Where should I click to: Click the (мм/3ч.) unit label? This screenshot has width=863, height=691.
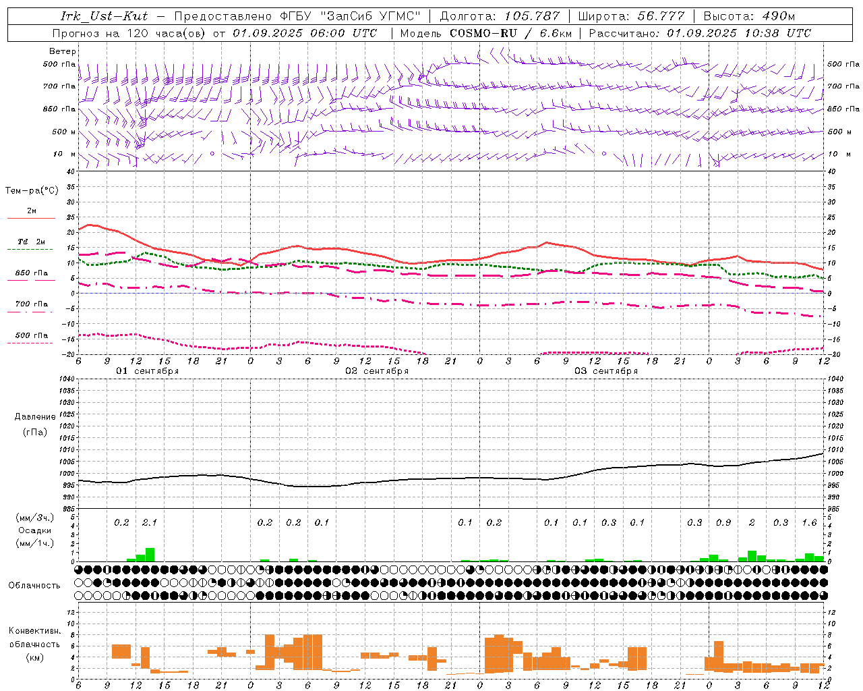pyautogui.click(x=35, y=518)
